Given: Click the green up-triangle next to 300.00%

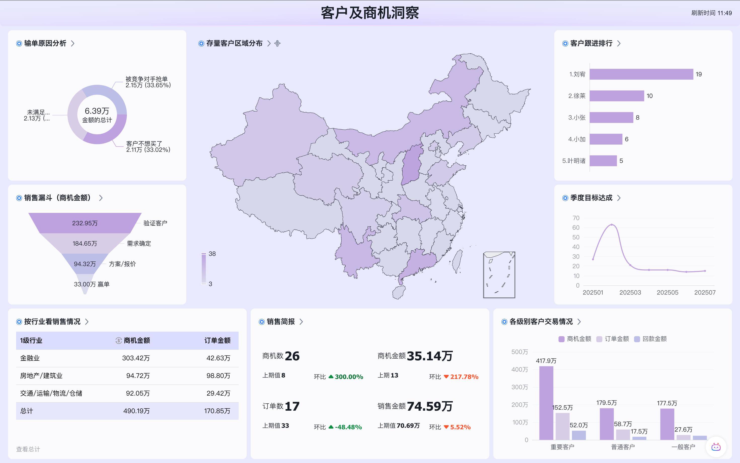Looking at the screenshot, I should [331, 377].
